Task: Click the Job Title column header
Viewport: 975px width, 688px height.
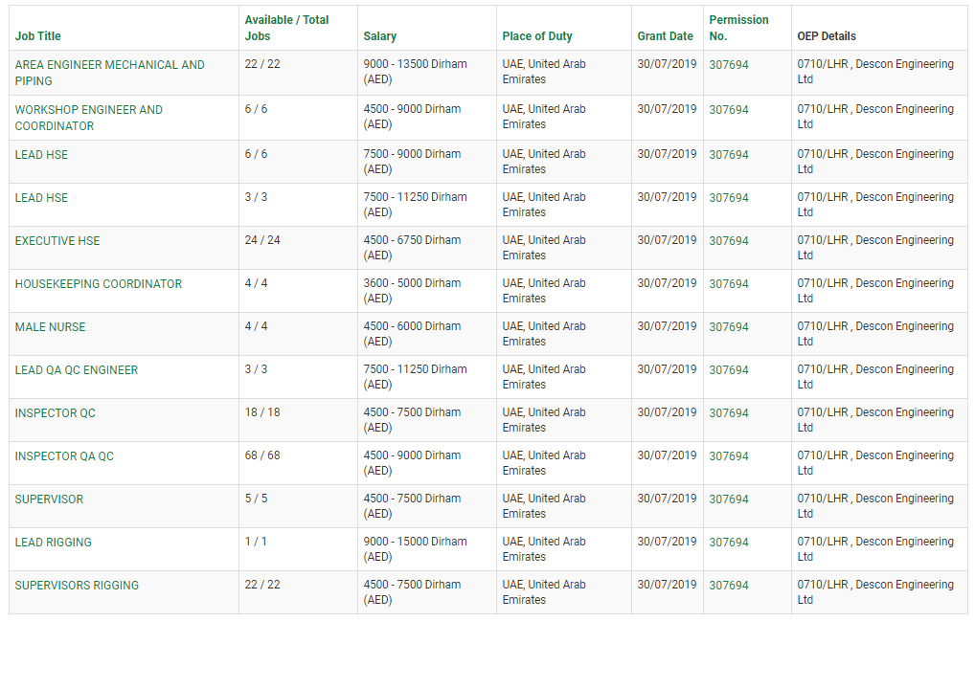Action: tap(38, 36)
